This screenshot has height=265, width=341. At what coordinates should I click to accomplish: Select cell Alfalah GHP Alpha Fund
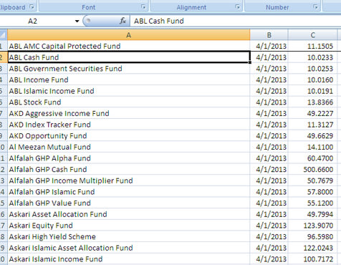129,158
